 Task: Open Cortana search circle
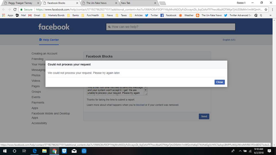point(14,151)
